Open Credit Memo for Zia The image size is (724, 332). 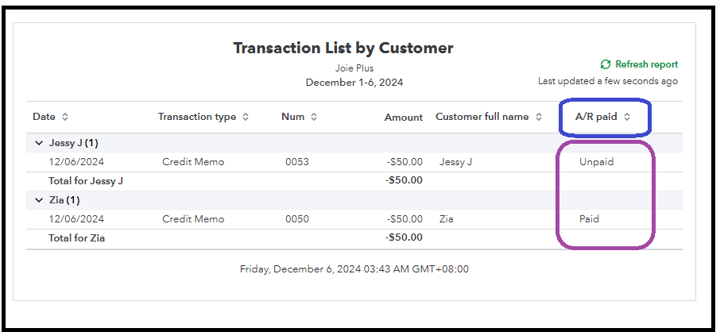(193, 219)
